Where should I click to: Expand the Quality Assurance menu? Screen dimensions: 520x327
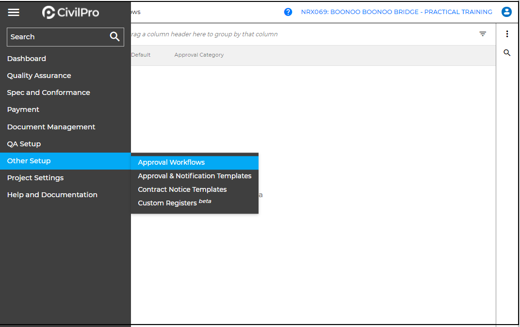39,76
